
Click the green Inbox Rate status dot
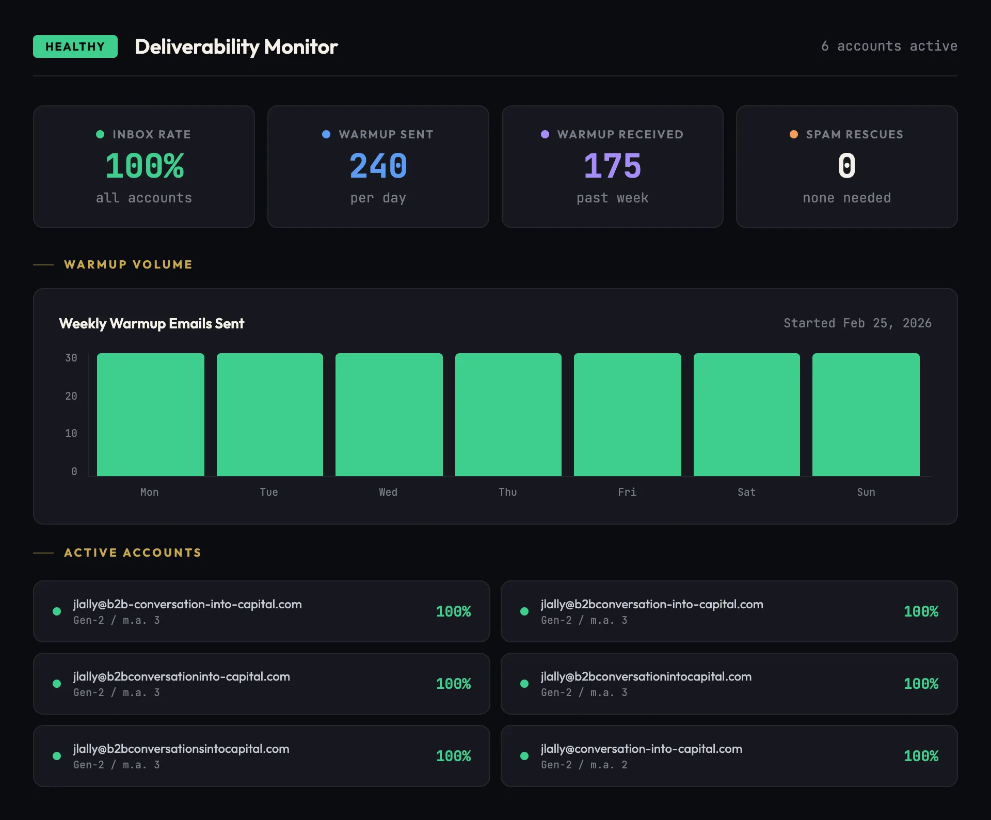pyautogui.click(x=100, y=134)
